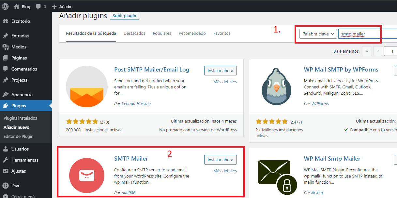This screenshot has height=198, width=397.
Task: Open the comments bubble in admin bar
Action: click(41, 7)
